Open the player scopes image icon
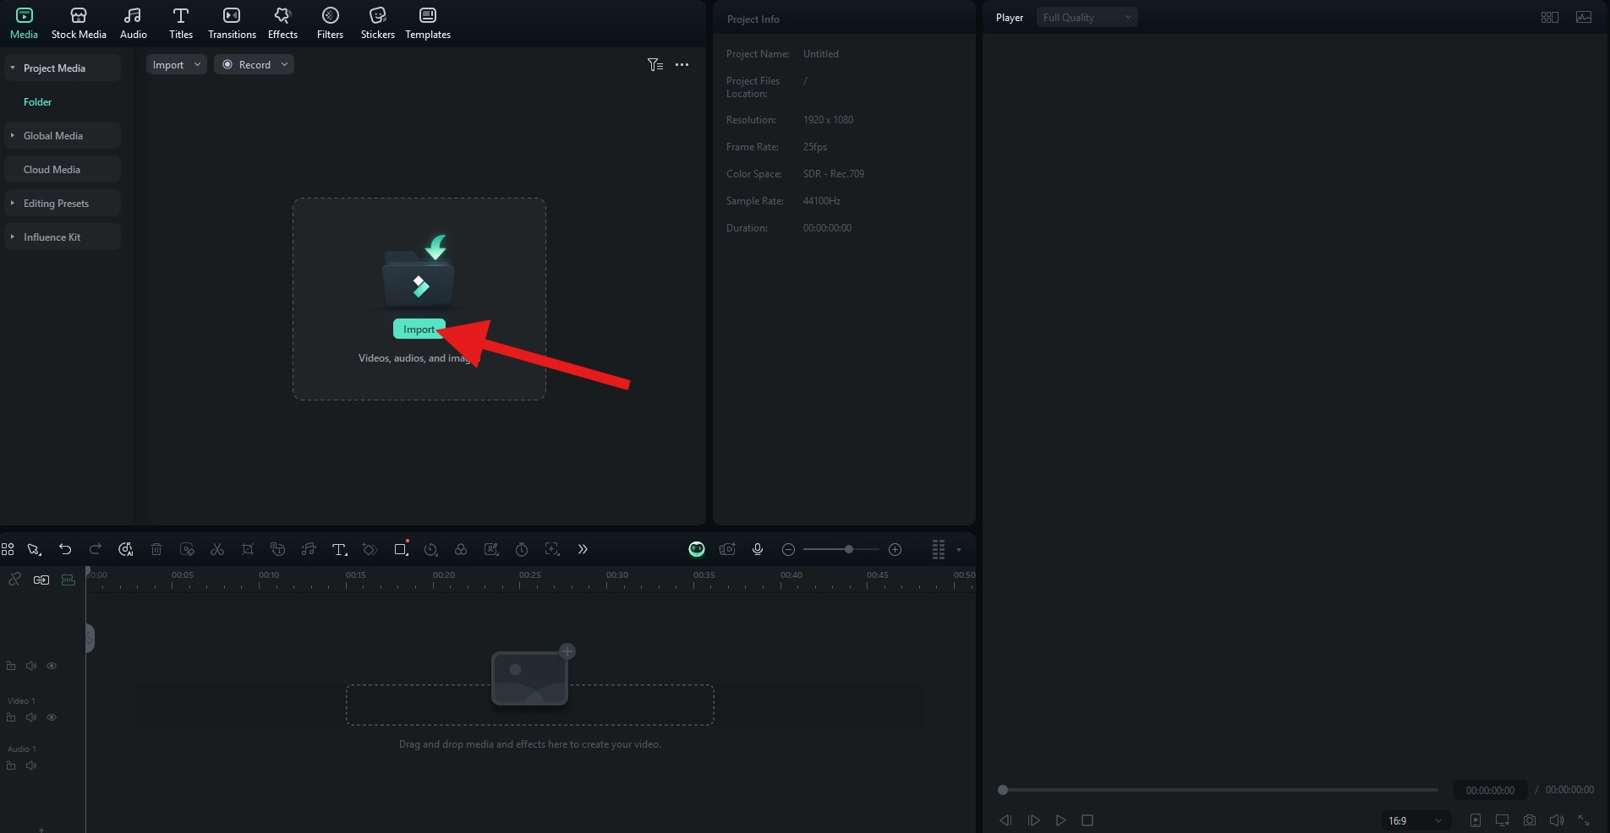Image resolution: width=1610 pixels, height=833 pixels. pos(1583,17)
